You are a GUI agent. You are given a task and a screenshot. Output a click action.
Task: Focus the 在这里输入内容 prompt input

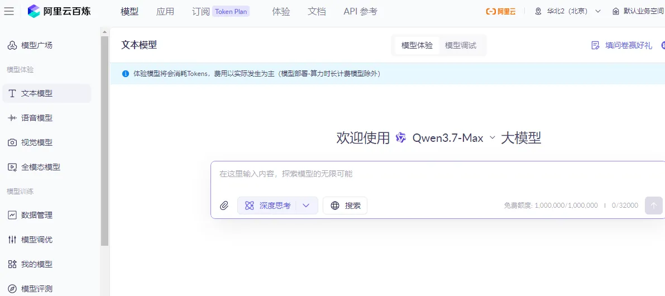coord(437,174)
